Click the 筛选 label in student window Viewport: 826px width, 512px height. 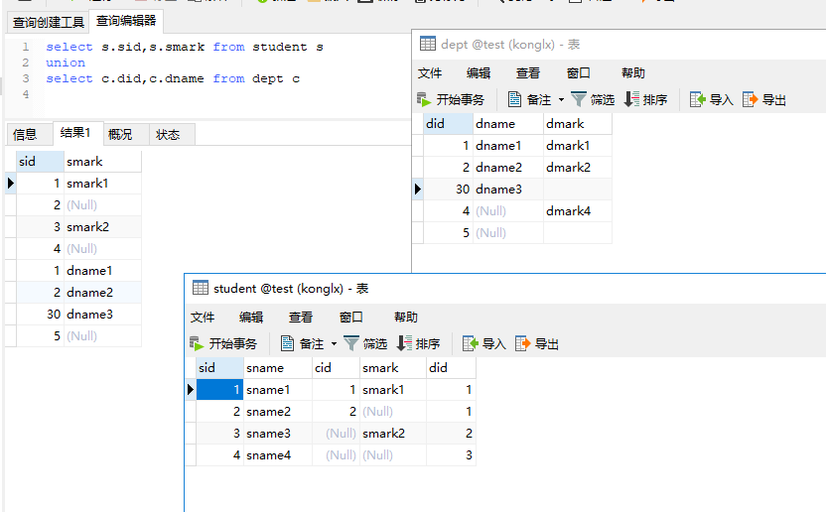[x=375, y=344]
